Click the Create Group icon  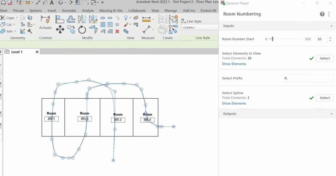click(x=173, y=19)
